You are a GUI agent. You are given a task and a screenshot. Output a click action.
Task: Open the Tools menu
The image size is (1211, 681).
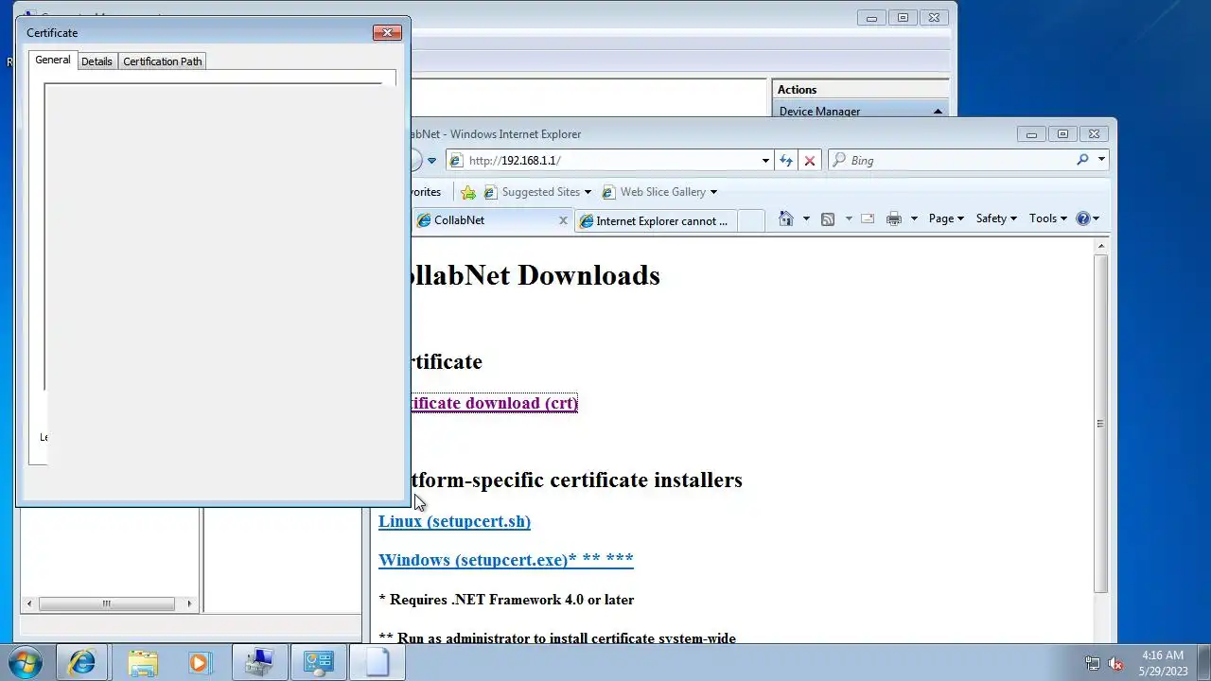coord(1048,218)
